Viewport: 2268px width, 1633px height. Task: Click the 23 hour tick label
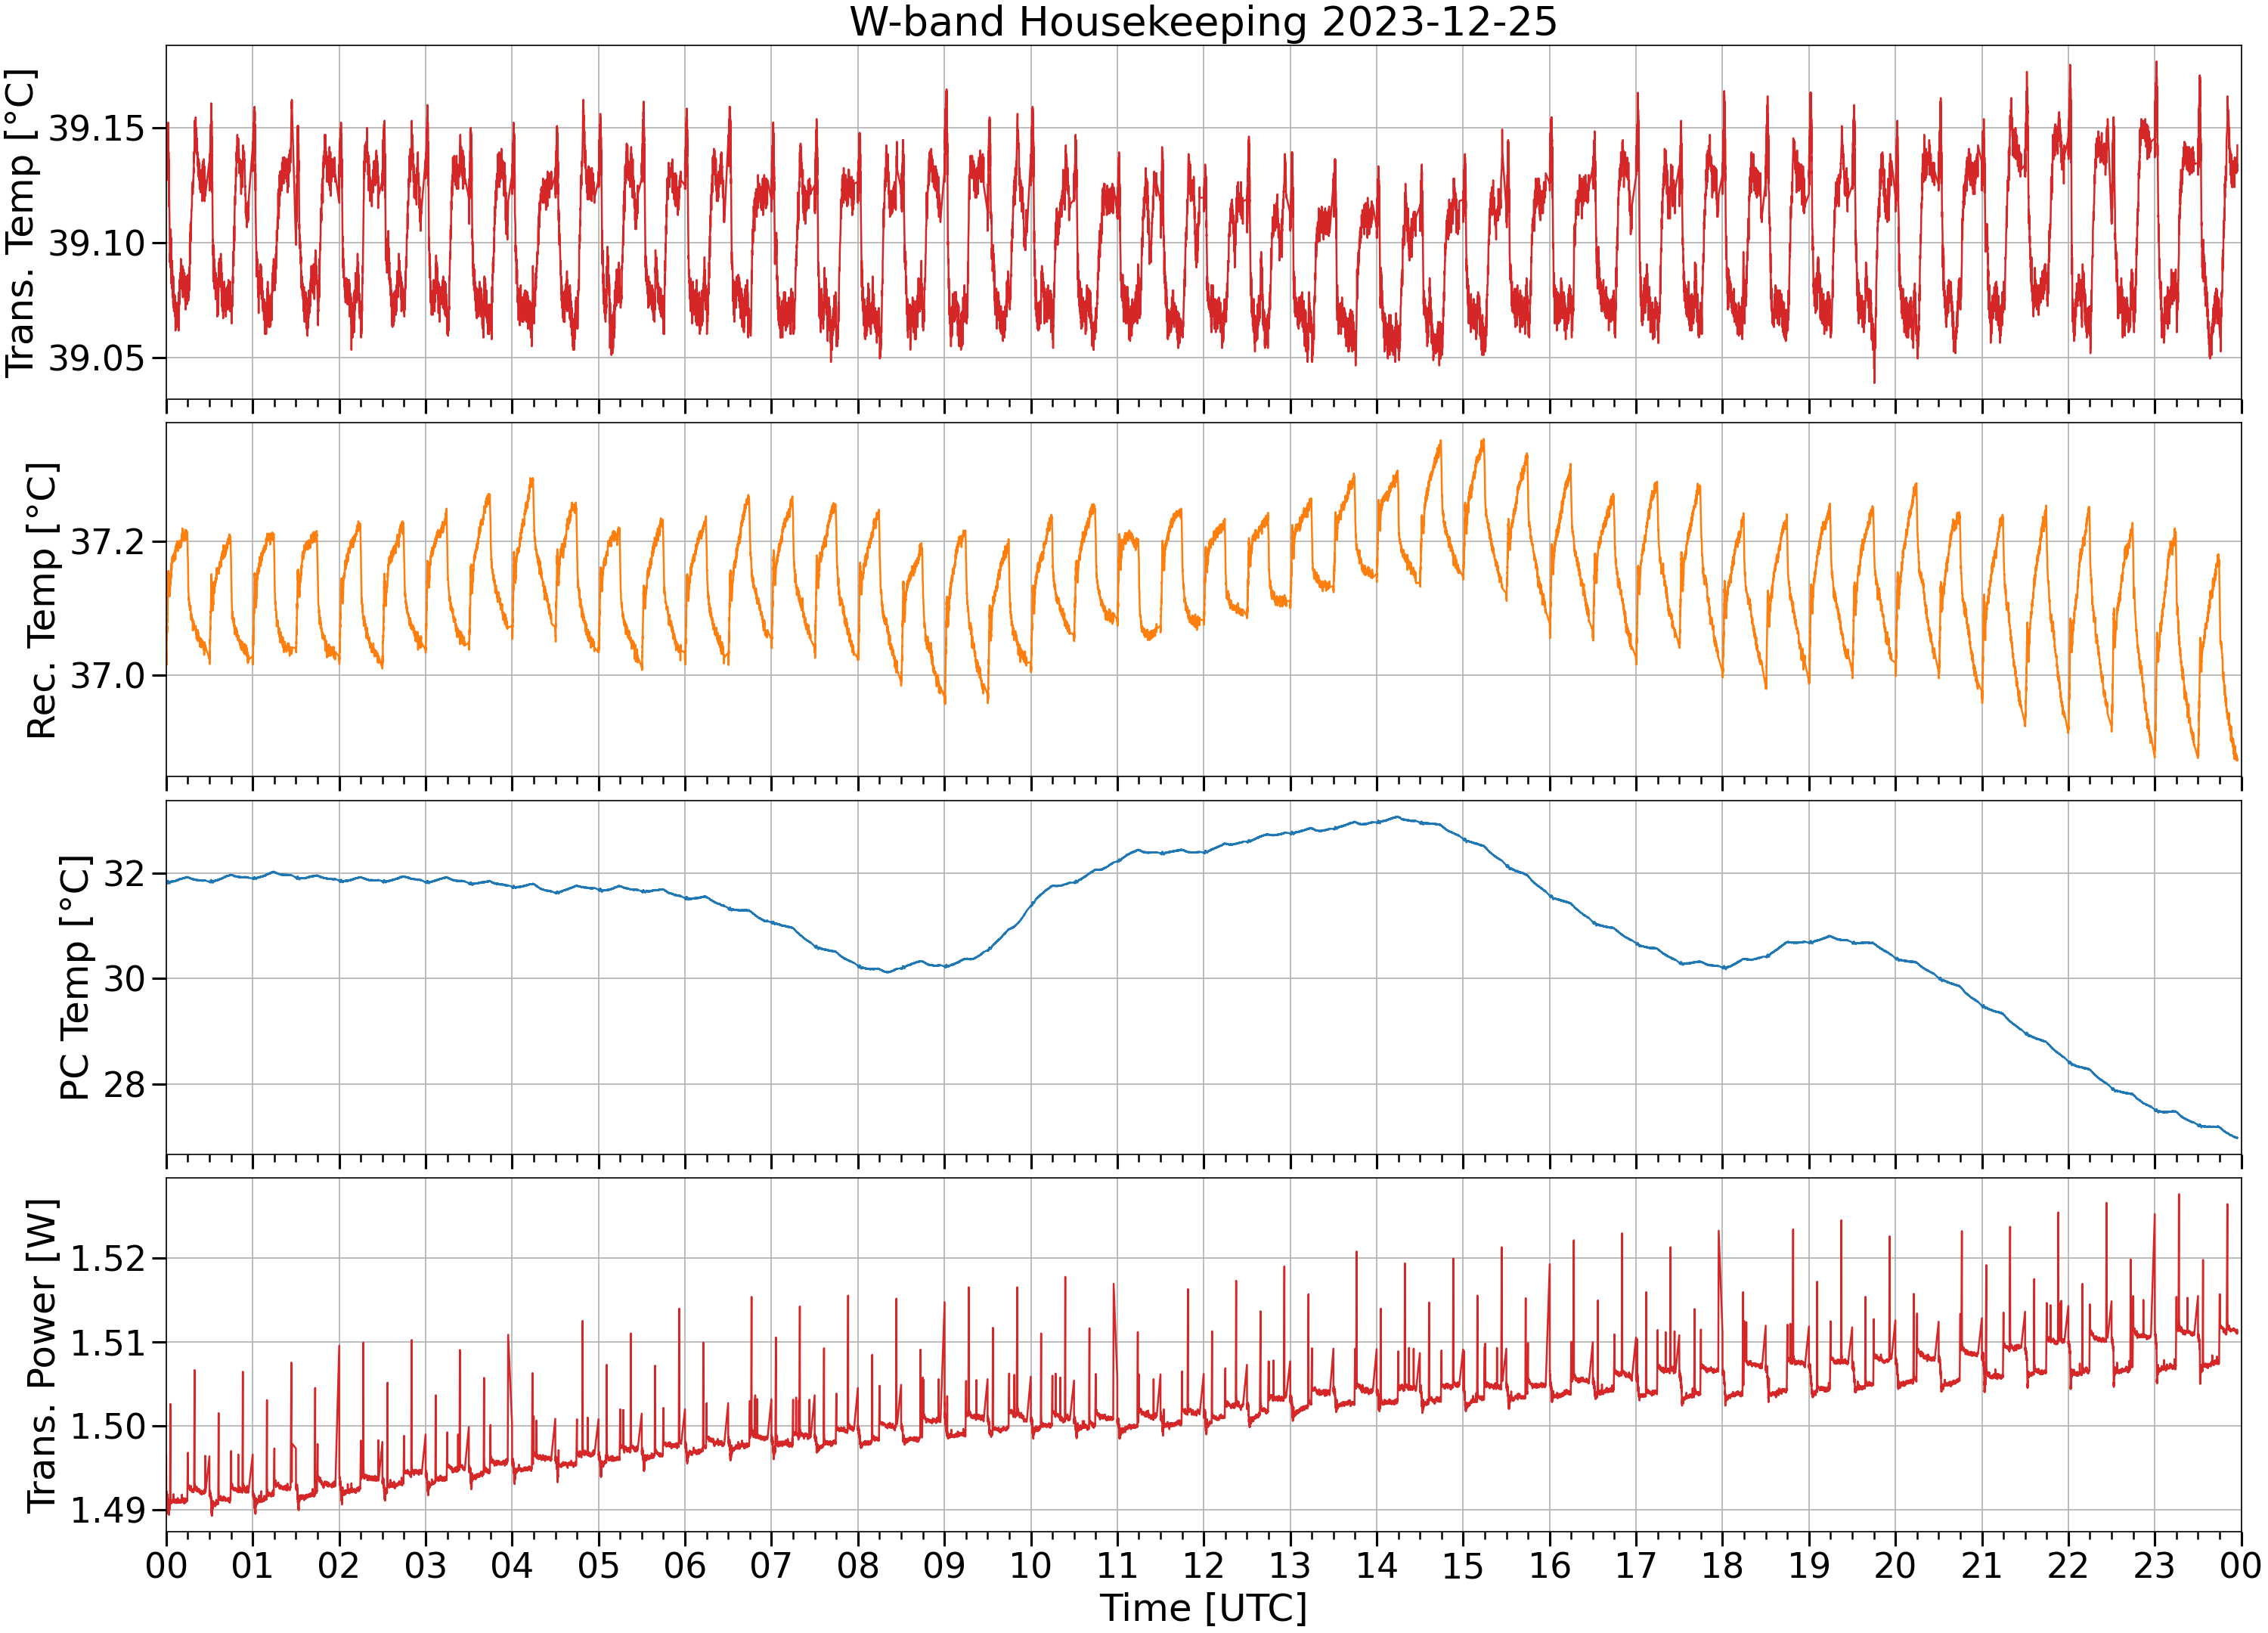(2154, 1564)
